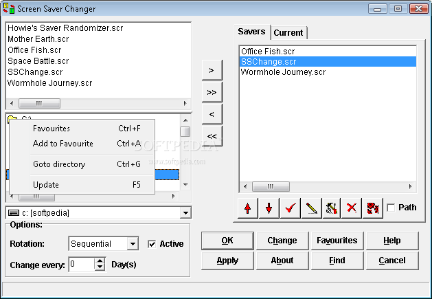Decrease the Change every value with down arrow
Screen dimensions: 432x299
pyautogui.click(x=100, y=267)
